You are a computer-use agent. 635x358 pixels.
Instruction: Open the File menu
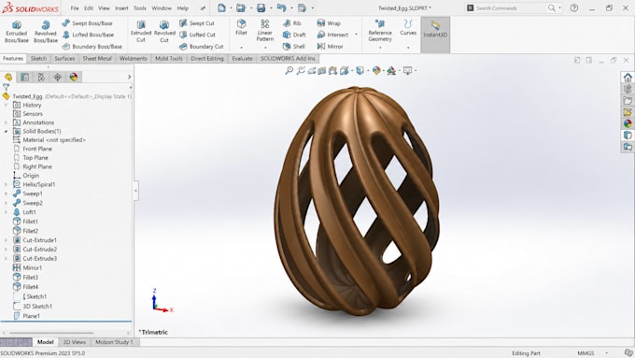pos(75,8)
